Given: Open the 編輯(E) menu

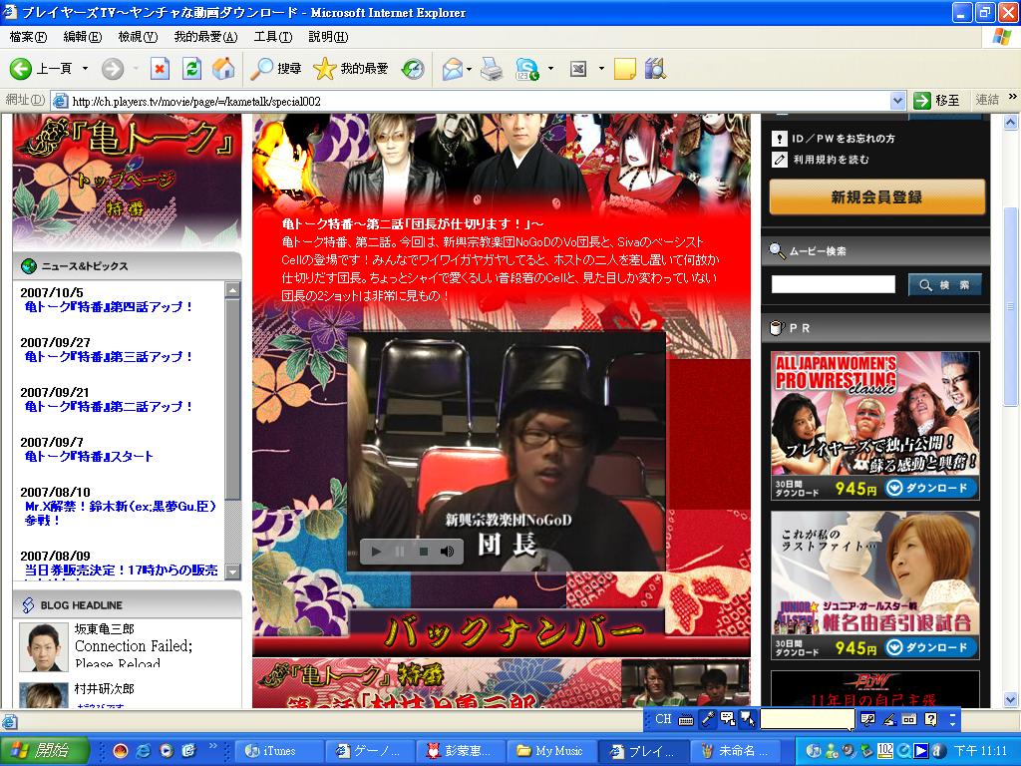Looking at the screenshot, I should tap(83, 37).
